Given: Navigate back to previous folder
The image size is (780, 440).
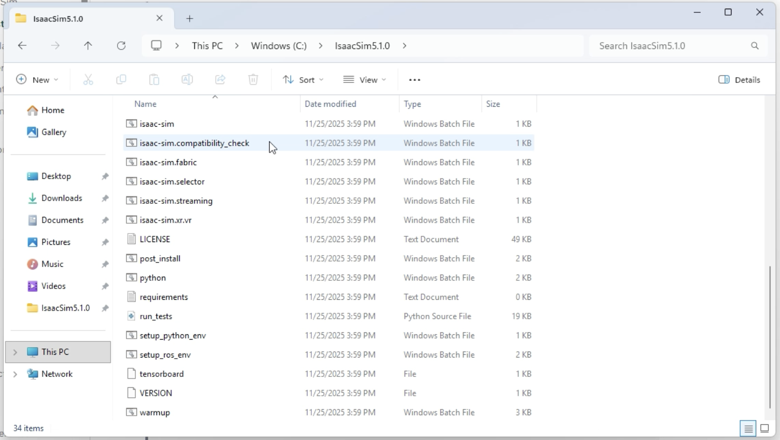Looking at the screenshot, I should (22, 45).
